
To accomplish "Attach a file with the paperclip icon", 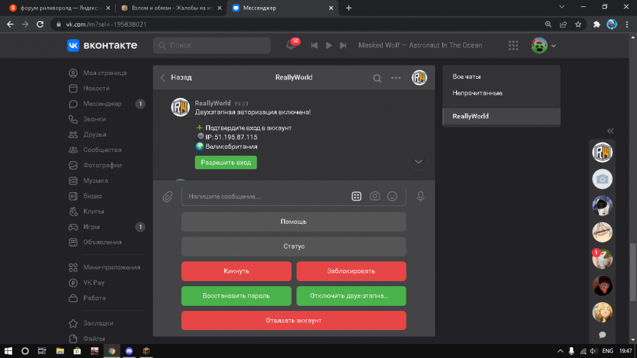I will (168, 196).
